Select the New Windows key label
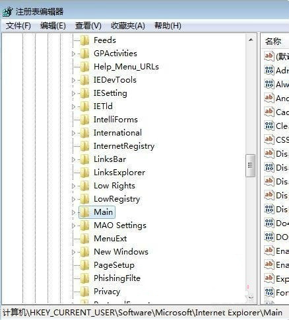This screenshot has width=289, height=320. (x=121, y=252)
